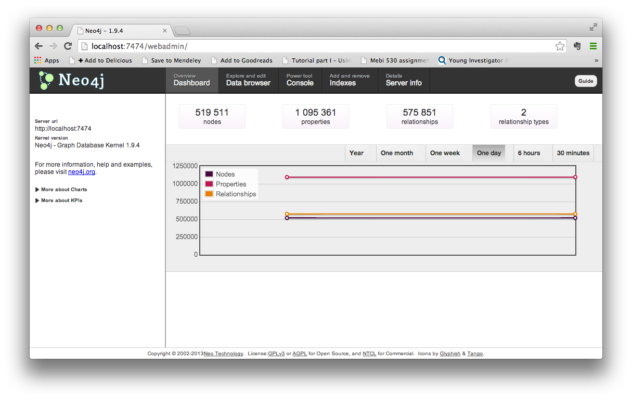Go back with the browser back arrow

point(39,46)
